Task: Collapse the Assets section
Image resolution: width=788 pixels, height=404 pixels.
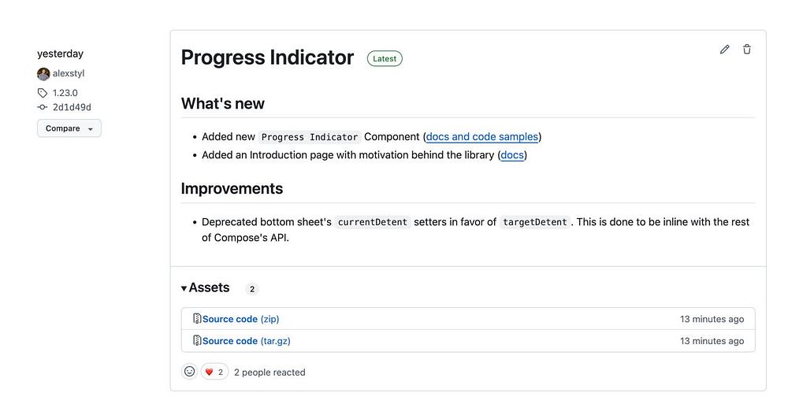Action: coord(206,288)
